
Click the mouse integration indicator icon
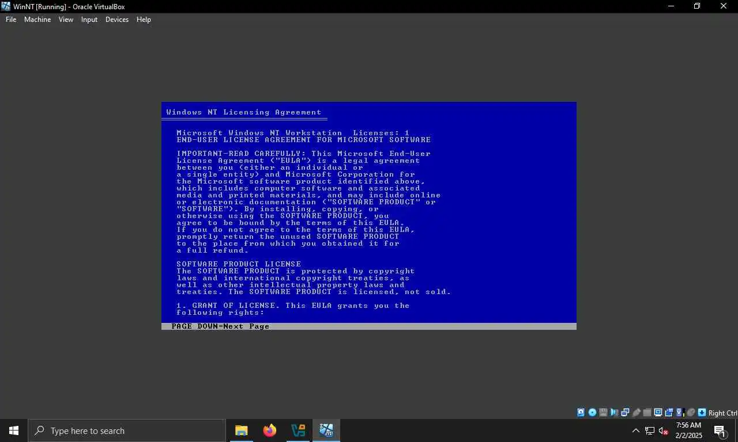click(x=691, y=413)
